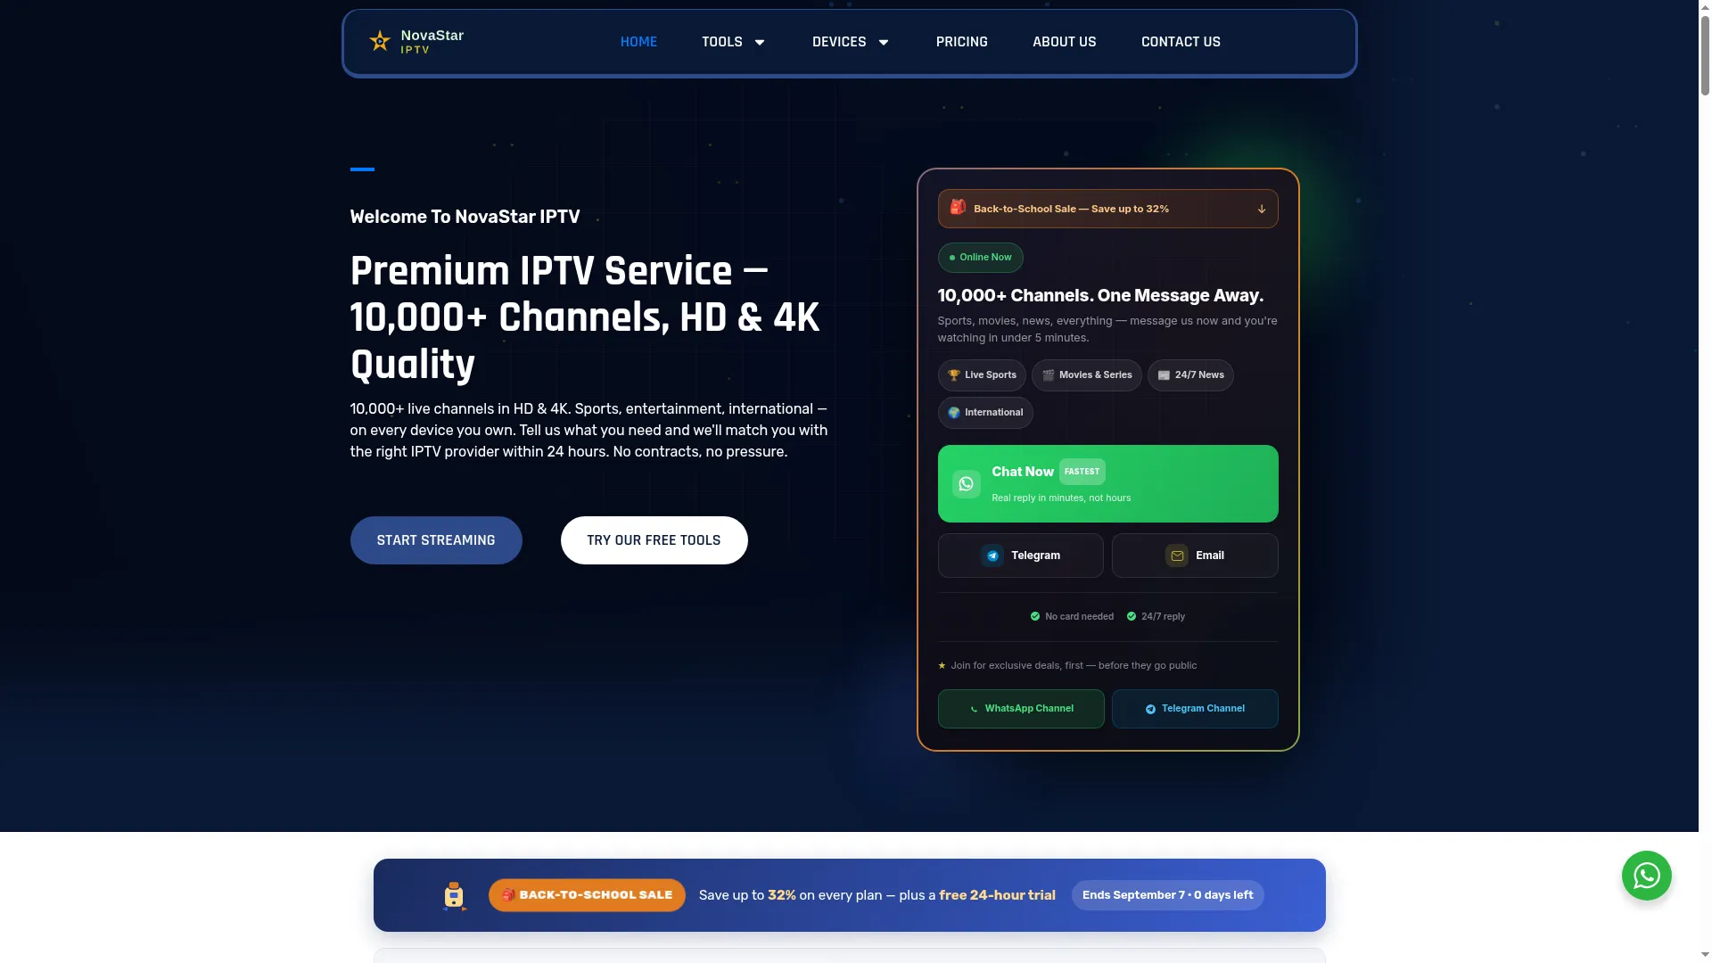
Task: Open the Contact Us page
Action: coord(1181,42)
